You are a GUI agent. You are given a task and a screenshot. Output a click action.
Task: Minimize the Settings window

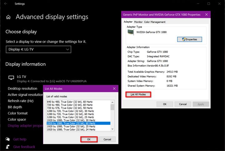(198, 3)
